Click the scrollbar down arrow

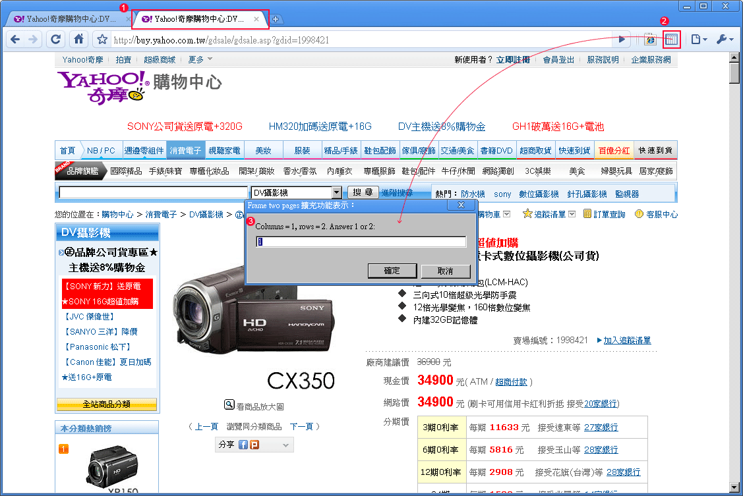tap(734, 487)
